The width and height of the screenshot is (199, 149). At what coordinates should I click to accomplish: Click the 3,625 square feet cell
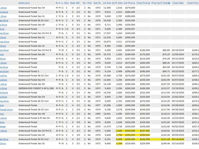coord(119,84)
